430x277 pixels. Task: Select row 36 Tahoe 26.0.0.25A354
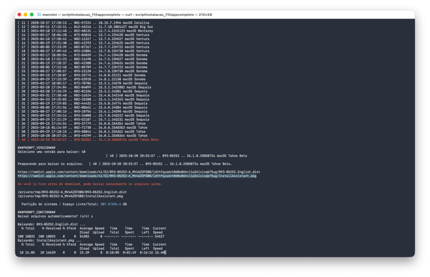click(x=81, y=123)
